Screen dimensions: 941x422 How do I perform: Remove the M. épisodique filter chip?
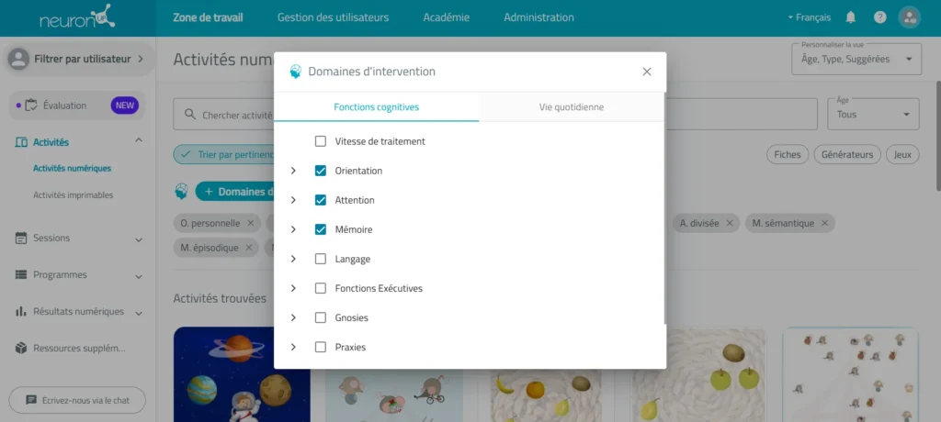[249, 248]
